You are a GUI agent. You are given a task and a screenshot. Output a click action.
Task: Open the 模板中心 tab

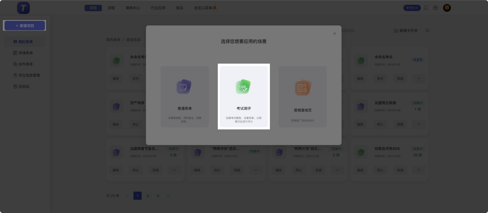133,8
